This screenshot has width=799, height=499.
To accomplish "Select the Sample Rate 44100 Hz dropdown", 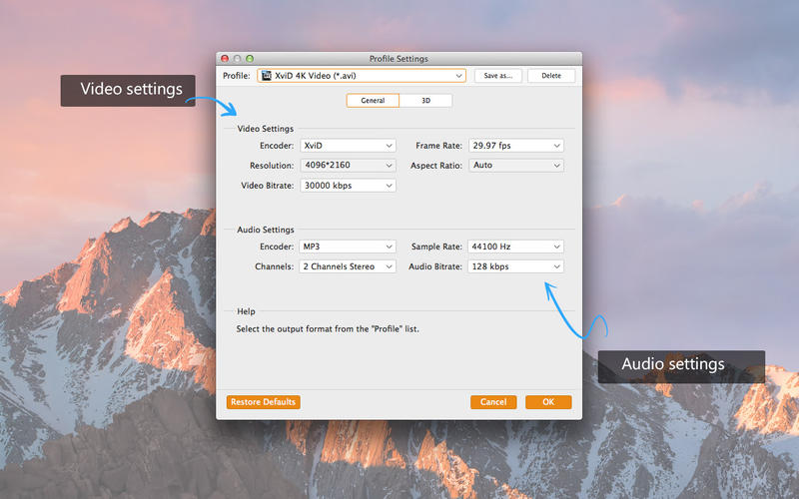I will [515, 247].
